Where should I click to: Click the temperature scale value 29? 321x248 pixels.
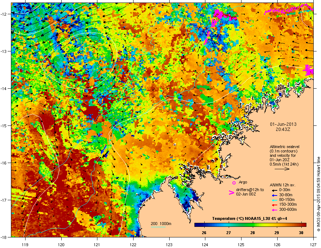tap(277, 233)
